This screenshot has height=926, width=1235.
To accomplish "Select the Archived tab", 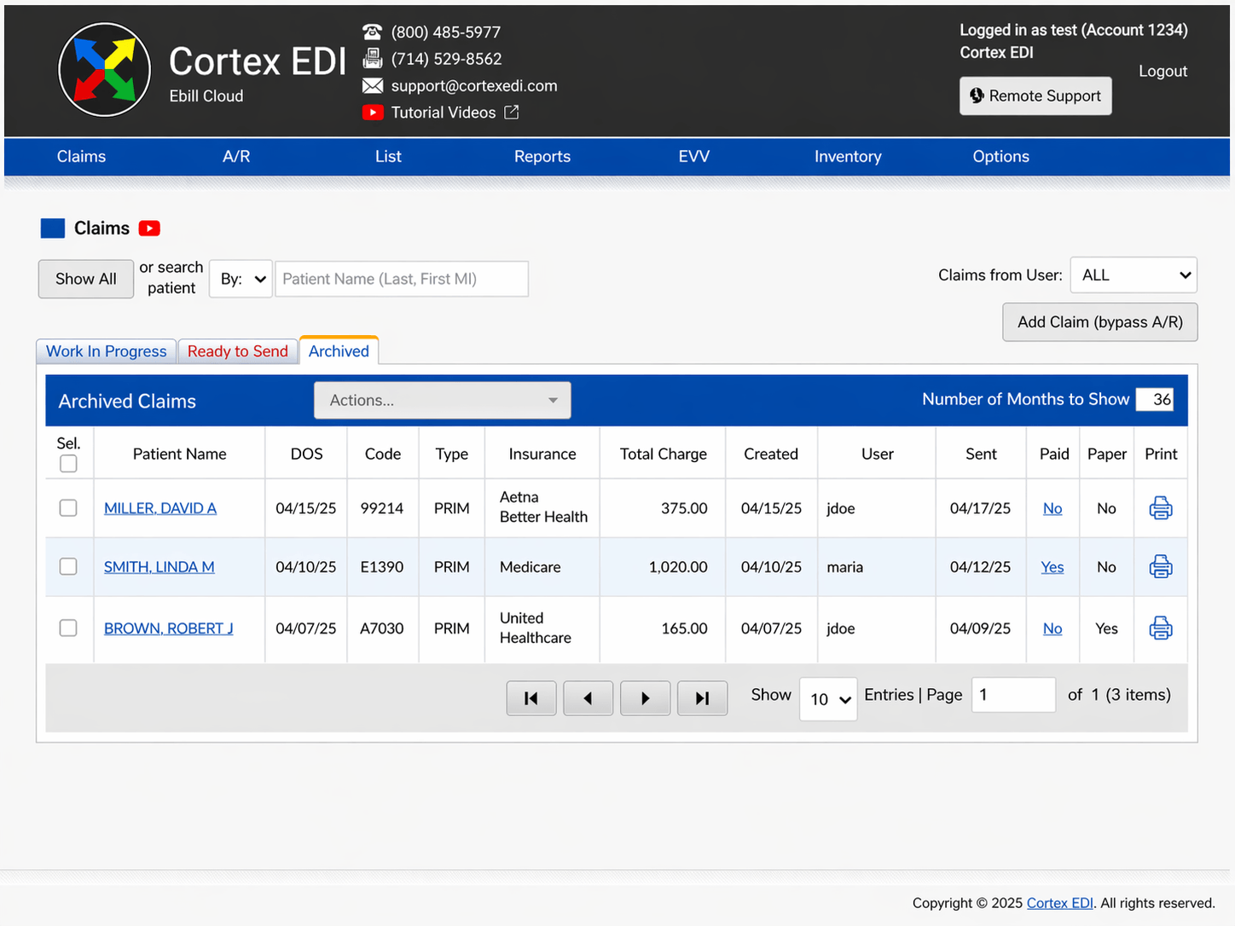I will tap(339, 350).
